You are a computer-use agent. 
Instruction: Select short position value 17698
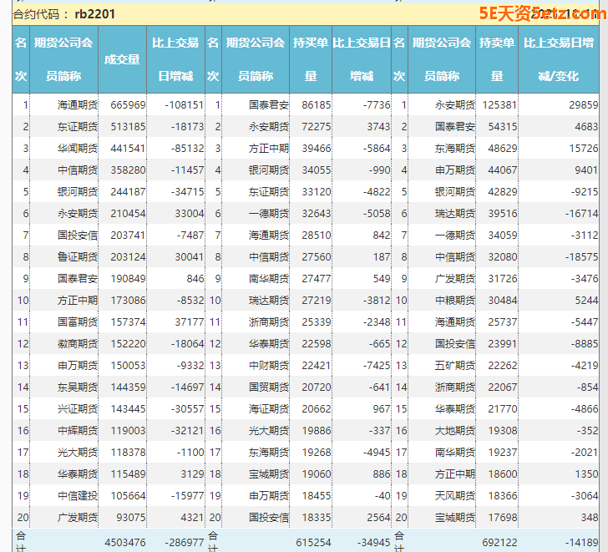(x=503, y=517)
